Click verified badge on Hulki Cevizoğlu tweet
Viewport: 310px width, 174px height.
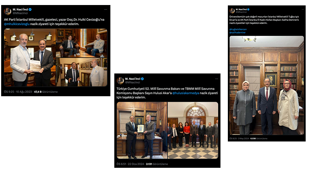(x=30, y=9)
